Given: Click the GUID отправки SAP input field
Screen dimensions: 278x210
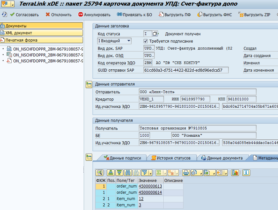Looking at the screenshot, I should 186,70.
